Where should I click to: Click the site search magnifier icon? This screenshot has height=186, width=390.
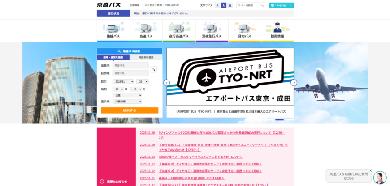pos(262,5)
